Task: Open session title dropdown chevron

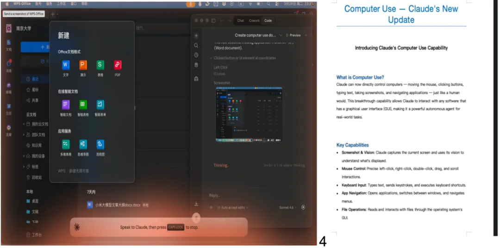Action: tap(281, 35)
